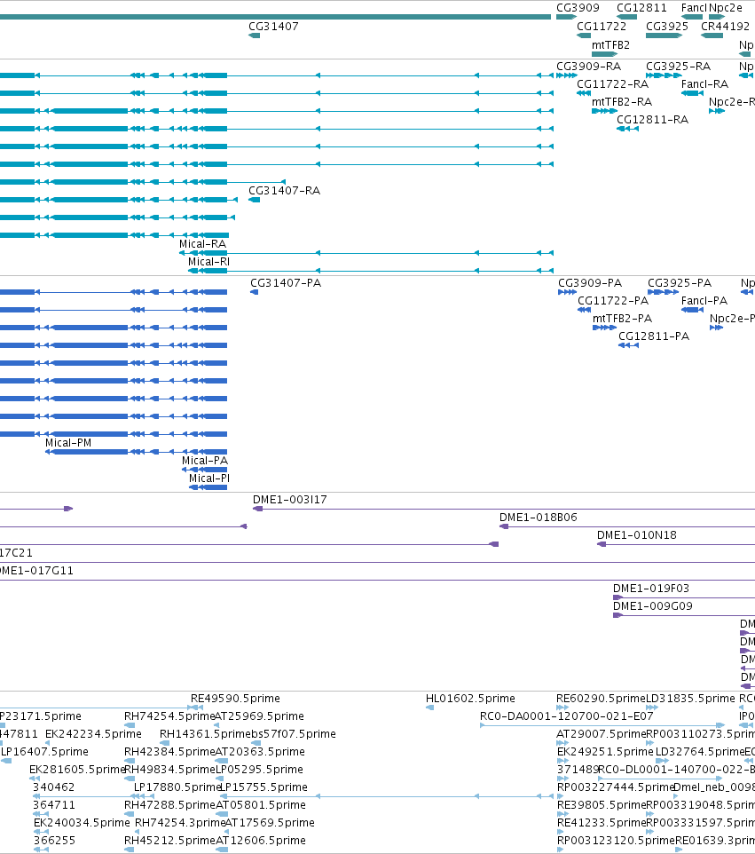The height and width of the screenshot is (854, 755).
Task: Select the LP16407.5prime EST label
Action: click(x=44, y=752)
